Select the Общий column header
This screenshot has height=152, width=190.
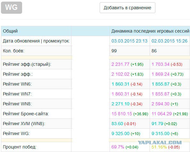(10, 31)
